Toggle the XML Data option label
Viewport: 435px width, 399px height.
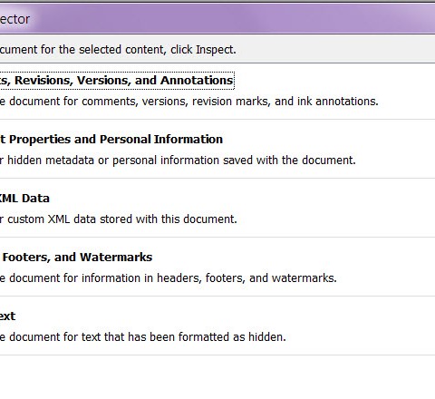click(24, 199)
